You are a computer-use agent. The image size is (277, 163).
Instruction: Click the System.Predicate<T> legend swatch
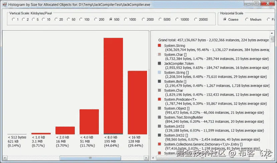click(159, 99)
